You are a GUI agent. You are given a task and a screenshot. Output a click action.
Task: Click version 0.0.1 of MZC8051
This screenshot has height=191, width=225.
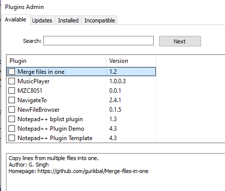click(115, 91)
